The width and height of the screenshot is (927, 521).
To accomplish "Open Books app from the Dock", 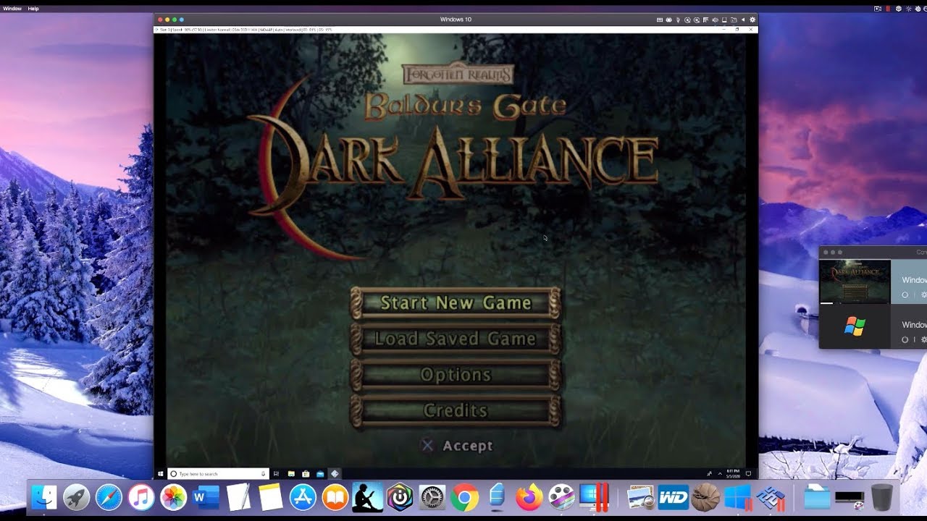I will (x=335, y=497).
